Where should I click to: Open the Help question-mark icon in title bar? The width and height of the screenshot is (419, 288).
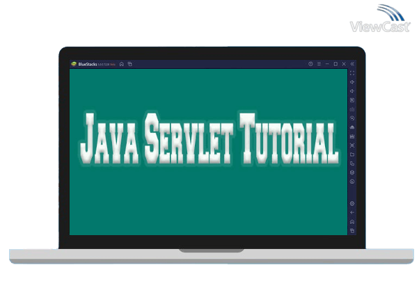click(310, 64)
